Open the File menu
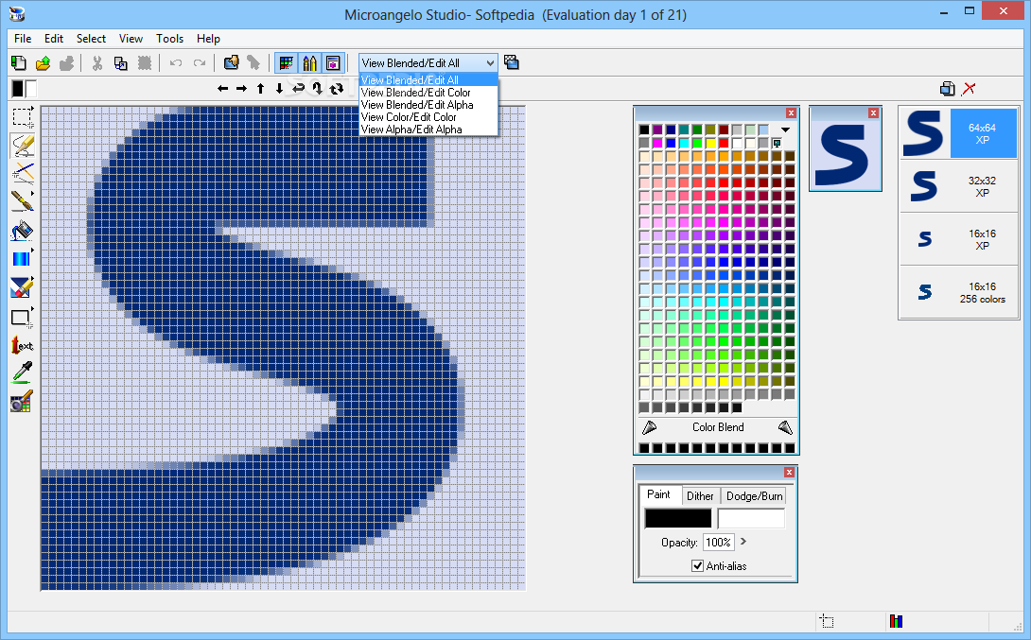Viewport: 1031px width, 640px height. pyautogui.click(x=23, y=39)
